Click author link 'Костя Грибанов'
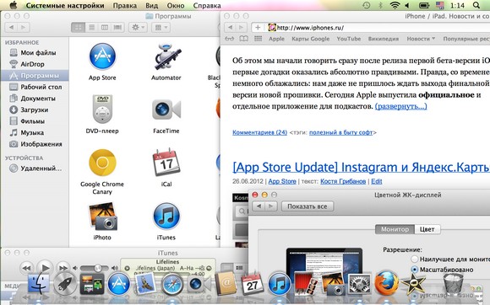This screenshot has width=490, height=305. coord(343,181)
